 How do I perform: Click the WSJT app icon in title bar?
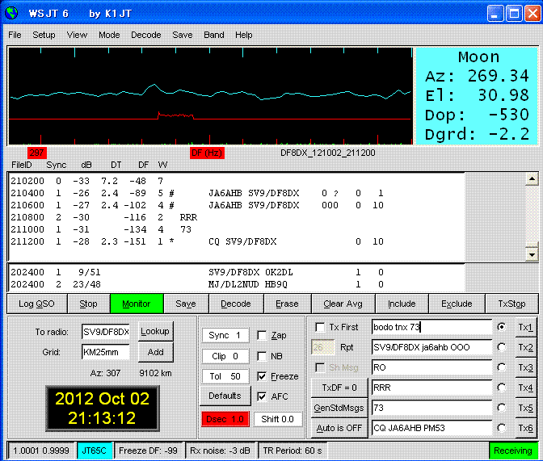click(x=14, y=15)
